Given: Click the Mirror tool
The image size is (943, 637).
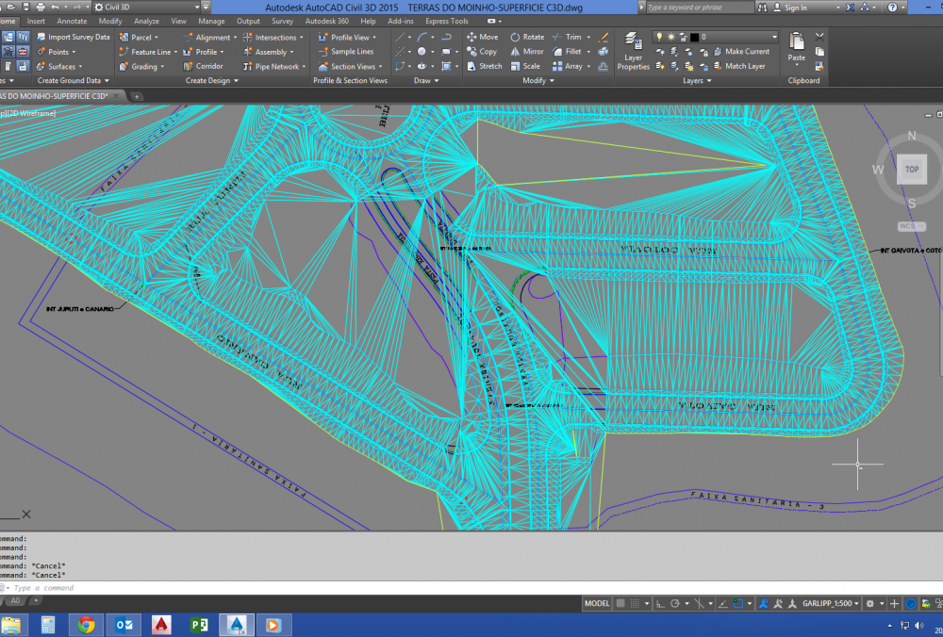Looking at the screenshot, I should (527, 52).
